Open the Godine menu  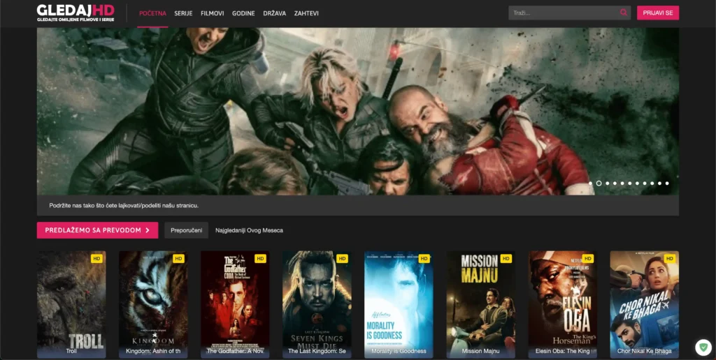click(x=243, y=13)
